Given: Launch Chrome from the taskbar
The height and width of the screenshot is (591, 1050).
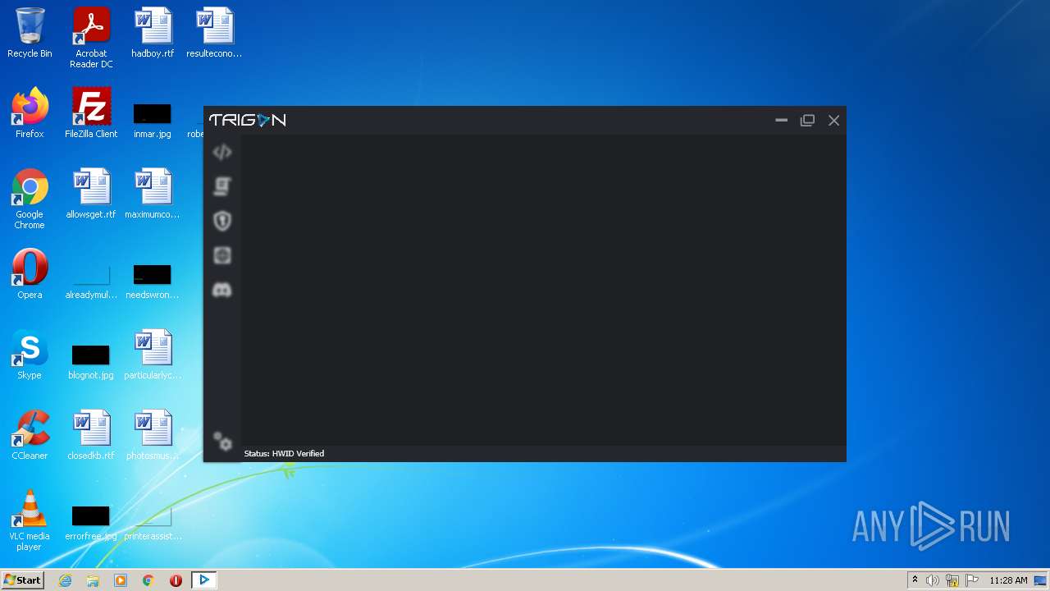Looking at the screenshot, I should [x=148, y=580].
